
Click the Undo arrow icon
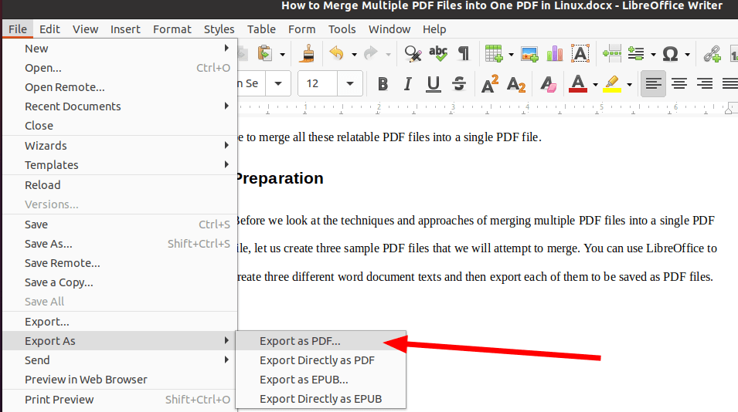336,53
